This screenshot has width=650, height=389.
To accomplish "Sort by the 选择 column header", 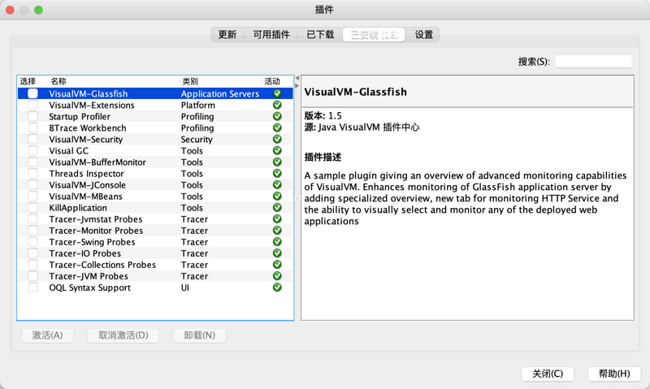I will click(x=32, y=81).
